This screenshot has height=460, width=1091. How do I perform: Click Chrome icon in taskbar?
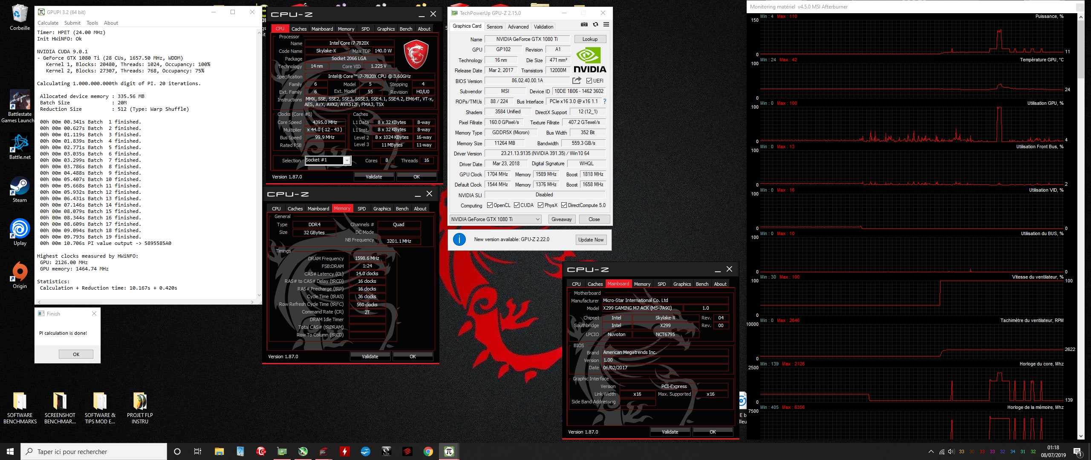[x=428, y=451]
